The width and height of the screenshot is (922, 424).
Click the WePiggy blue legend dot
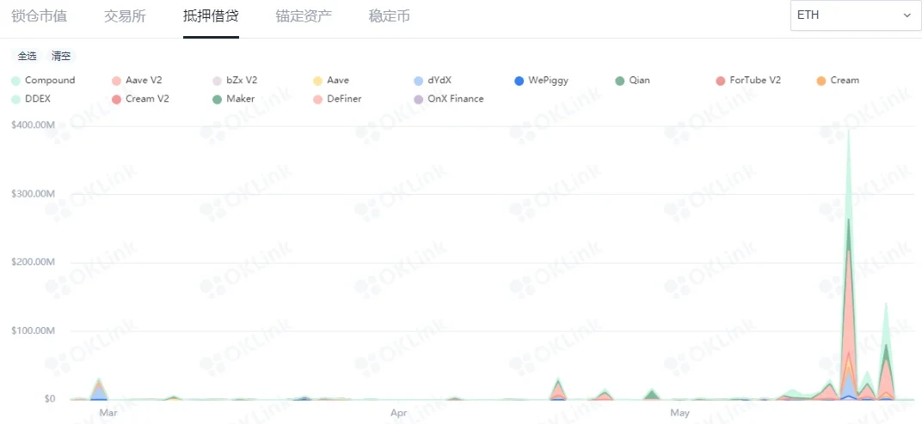[x=519, y=81]
